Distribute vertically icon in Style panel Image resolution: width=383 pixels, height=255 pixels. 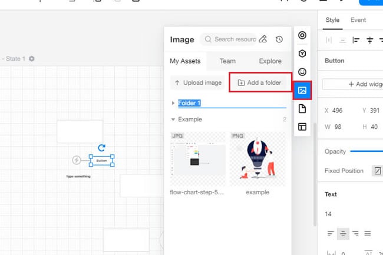coord(343,40)
